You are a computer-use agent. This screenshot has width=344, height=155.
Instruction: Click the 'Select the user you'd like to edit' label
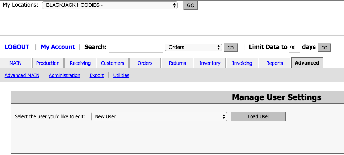click(x=50, y=116)
